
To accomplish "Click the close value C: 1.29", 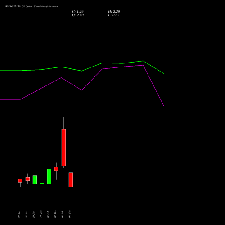I will tap(78, 11).
